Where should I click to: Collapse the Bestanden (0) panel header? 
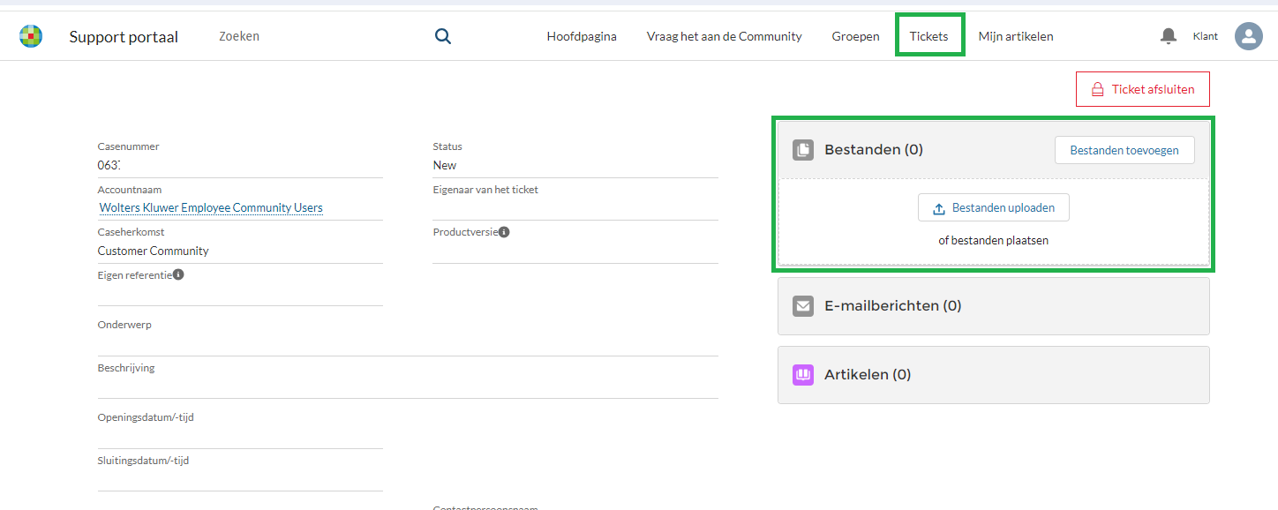874,149
